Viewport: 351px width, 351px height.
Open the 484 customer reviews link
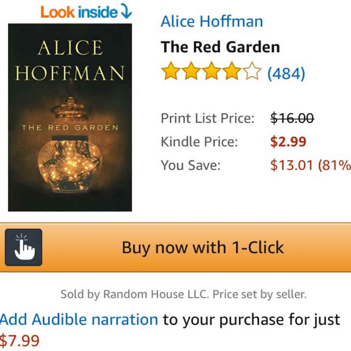point(286,73)
